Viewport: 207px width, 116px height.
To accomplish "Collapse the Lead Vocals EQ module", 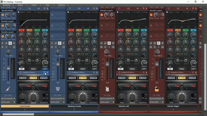I will (48, 8).
